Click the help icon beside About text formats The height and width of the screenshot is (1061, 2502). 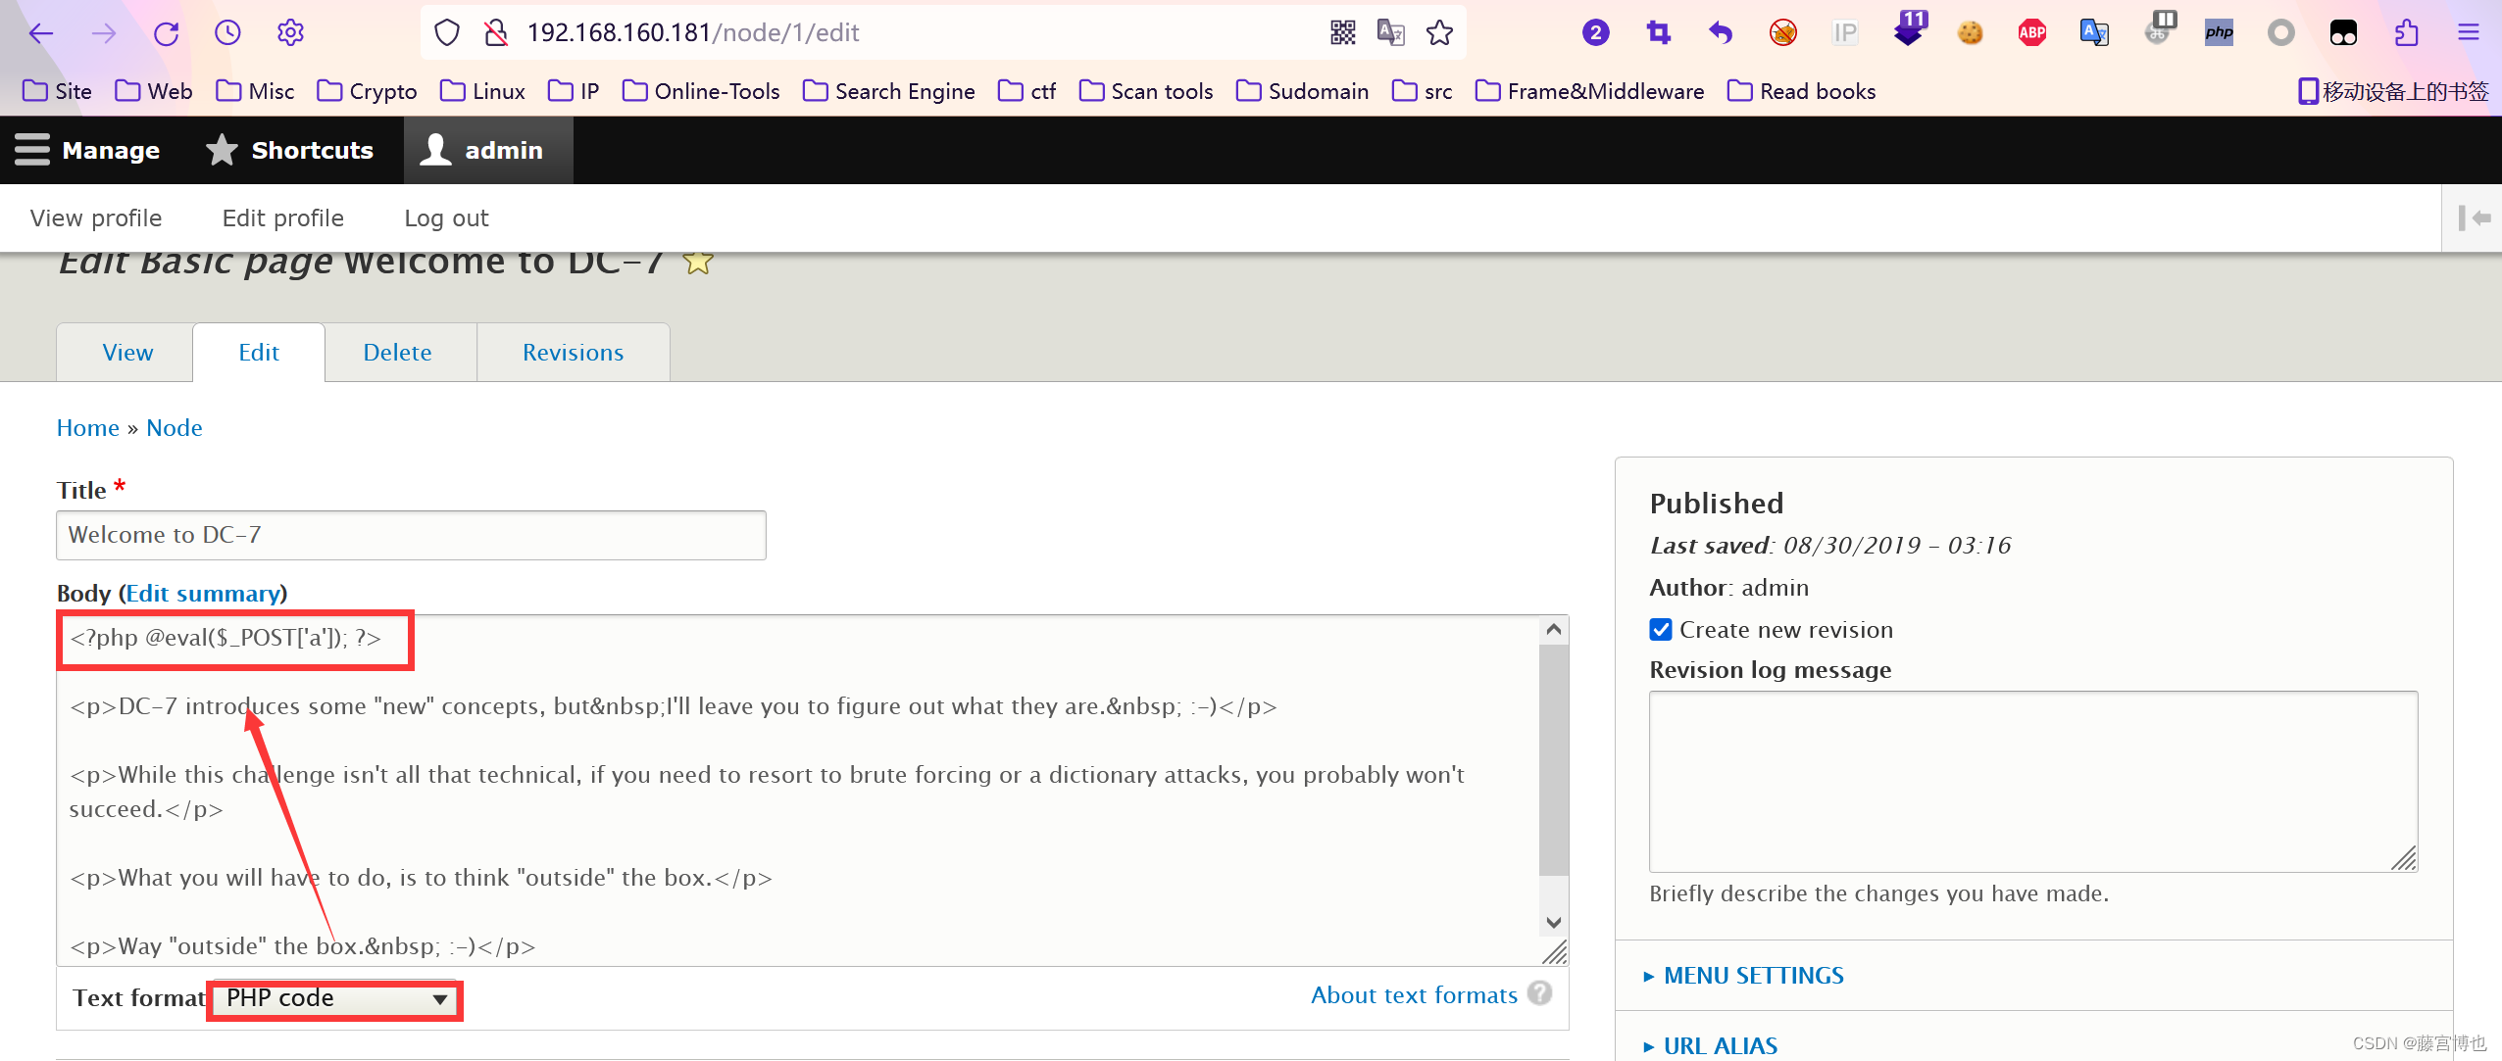1540,993
